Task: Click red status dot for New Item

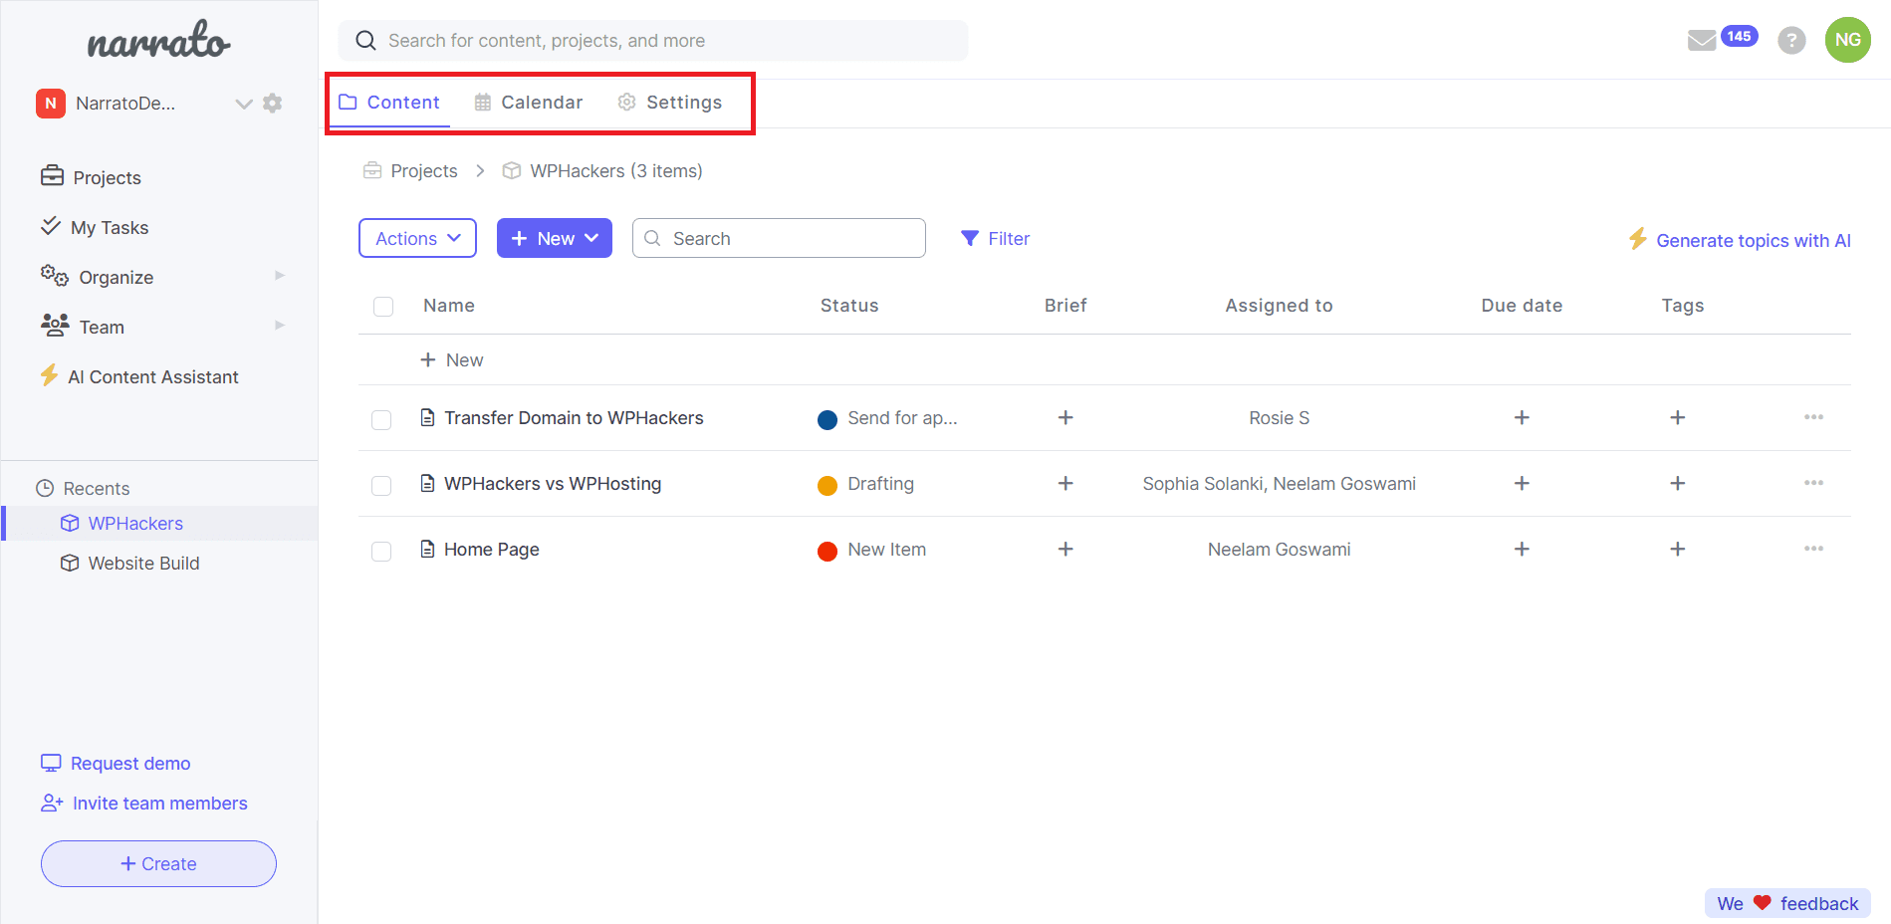Action: tap(827, 552)
